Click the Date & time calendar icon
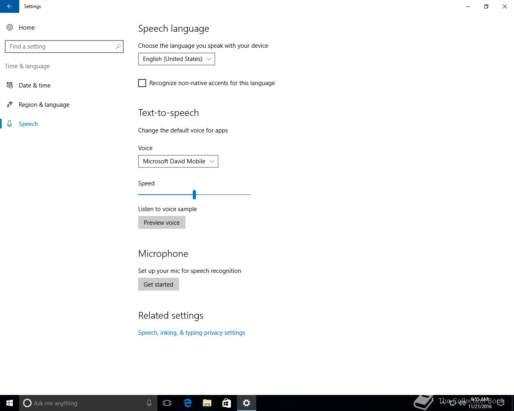The height and width of the screenshot is (411, 514). tap(10, 85)
